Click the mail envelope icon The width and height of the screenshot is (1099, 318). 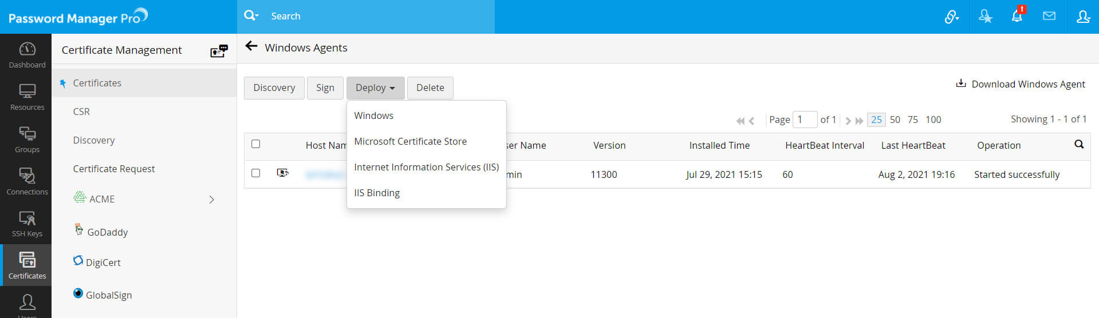[x=1049, y=17]
